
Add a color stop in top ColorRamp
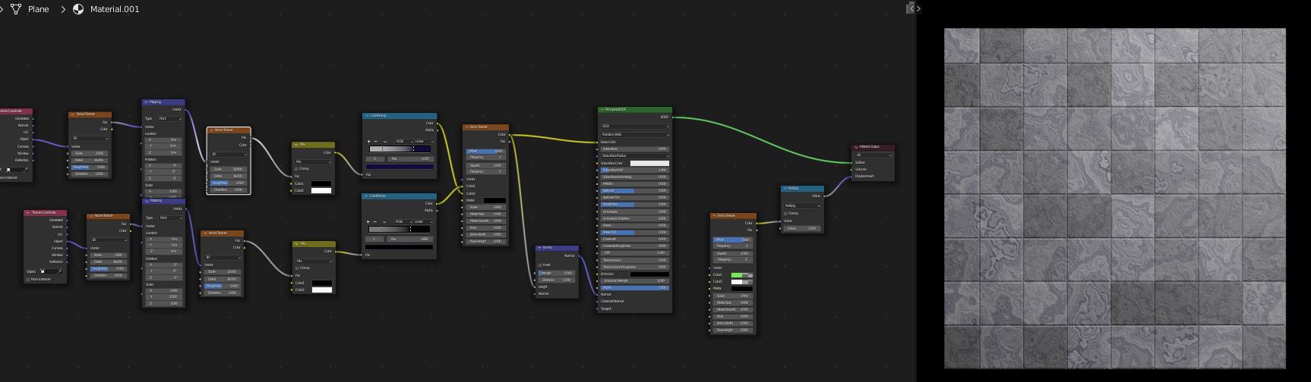(x=369, y=141)
